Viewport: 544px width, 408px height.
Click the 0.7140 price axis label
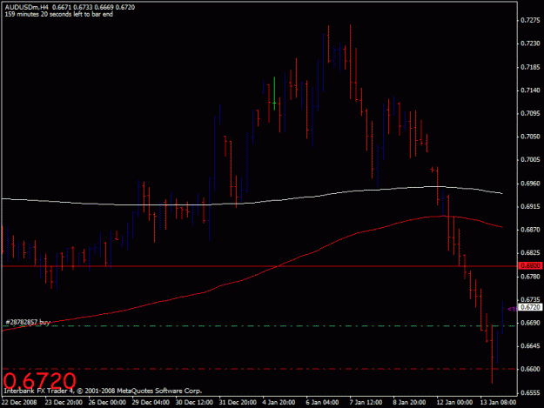(x=530, y=90)
